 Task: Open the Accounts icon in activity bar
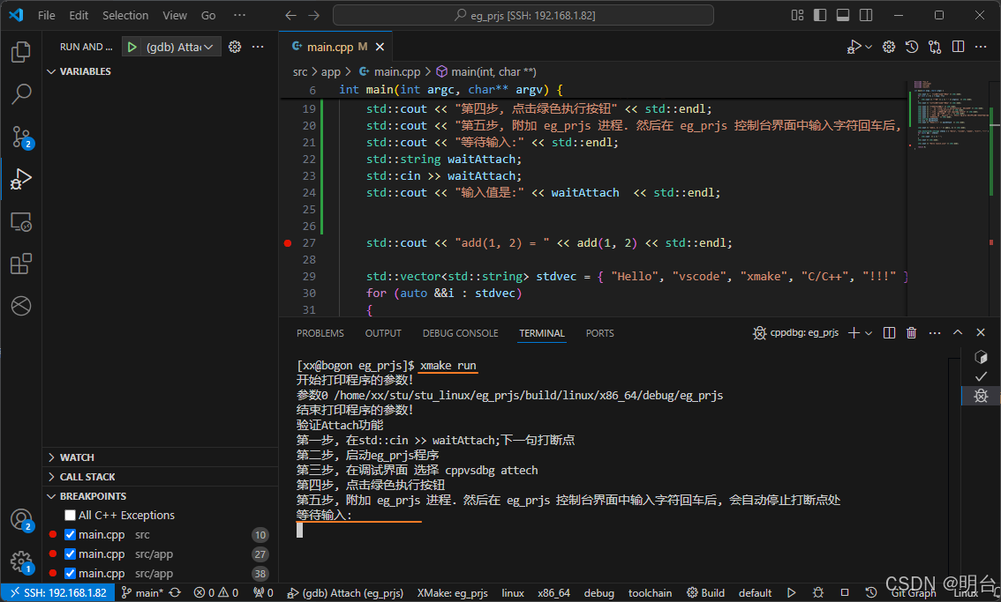pos(21,520)
